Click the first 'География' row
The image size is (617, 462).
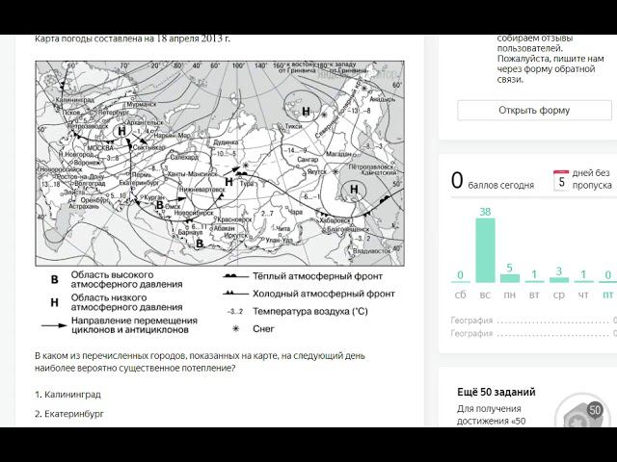pyautogui.click(x=533, y=321)
